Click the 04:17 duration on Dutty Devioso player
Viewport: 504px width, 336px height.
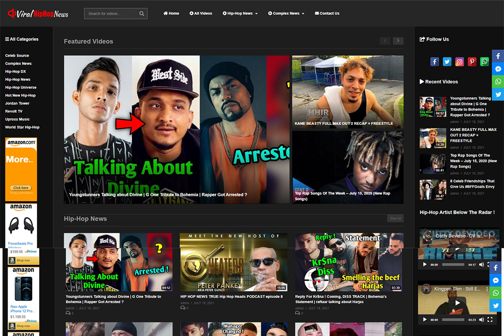click(x=472, y=265)
